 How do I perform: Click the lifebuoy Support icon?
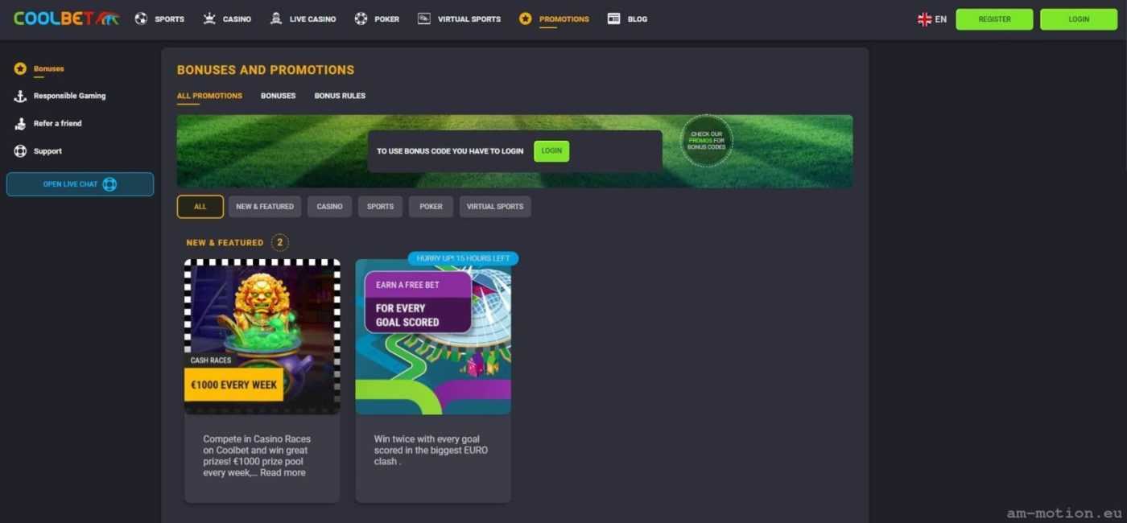(20, 150)
